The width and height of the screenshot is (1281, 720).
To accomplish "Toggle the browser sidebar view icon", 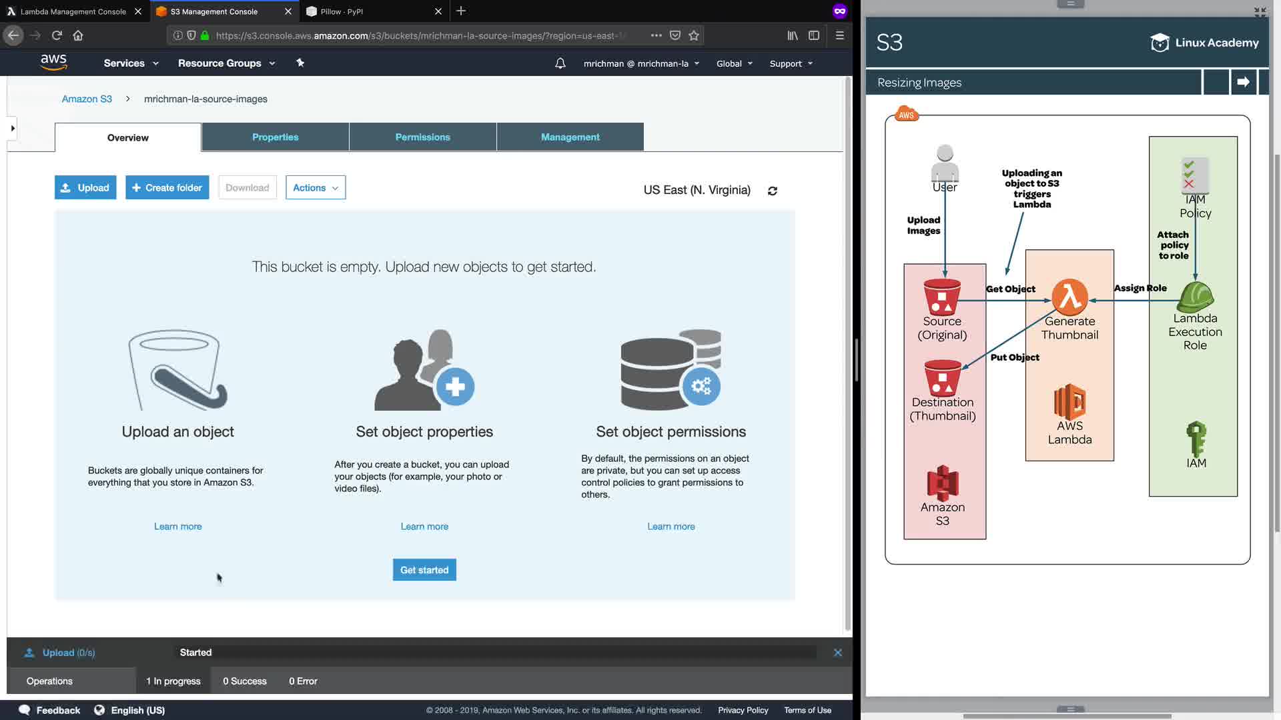I will tap(813, 35).
